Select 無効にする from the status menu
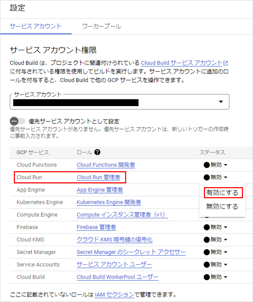Viewport: 253px width, 302px height. [222, 207]
